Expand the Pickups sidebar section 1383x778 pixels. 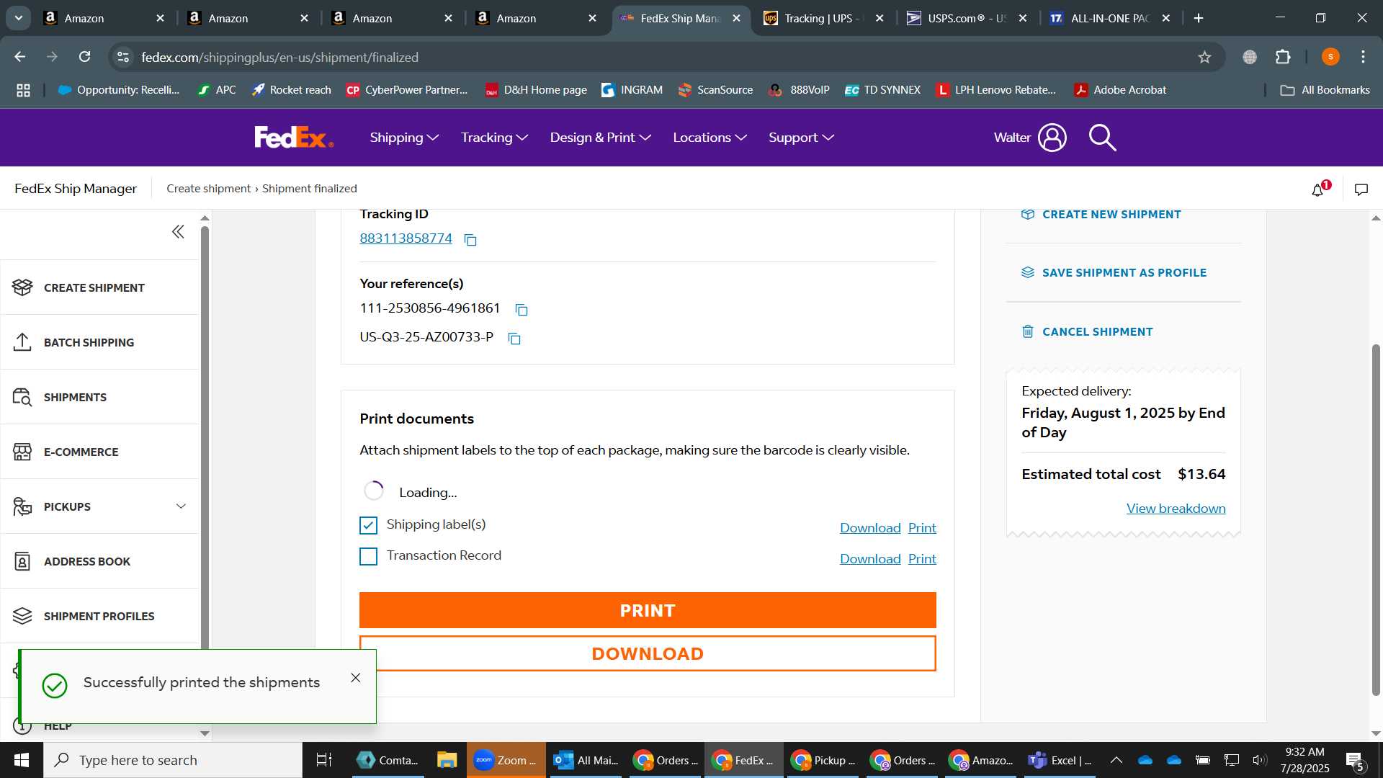[181, 506]
